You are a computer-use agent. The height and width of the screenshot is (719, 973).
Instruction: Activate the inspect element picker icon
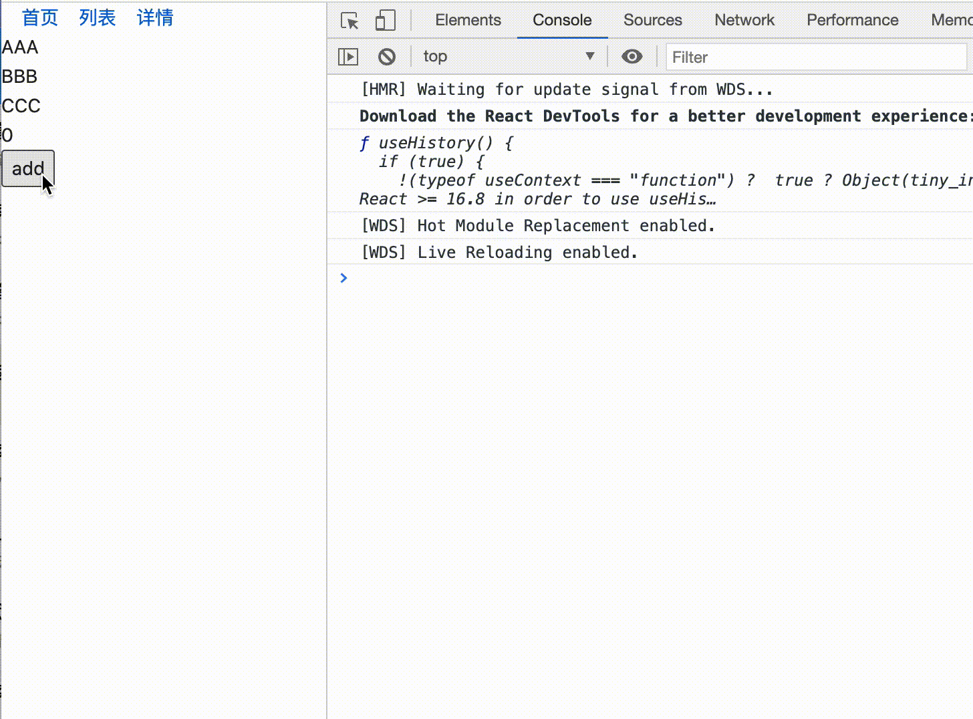click(x=350, y=21)
